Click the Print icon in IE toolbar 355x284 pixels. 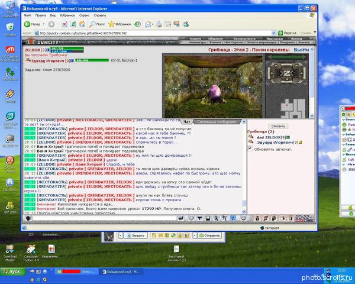tap(159, 24)
